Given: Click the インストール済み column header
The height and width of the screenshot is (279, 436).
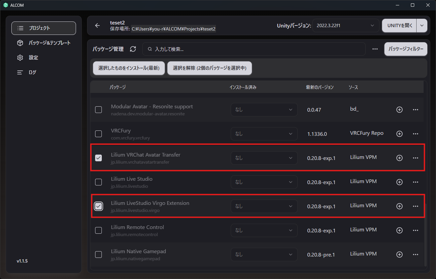Looking at the screenshot, I should pyautogui.click(x=243, y=87).
